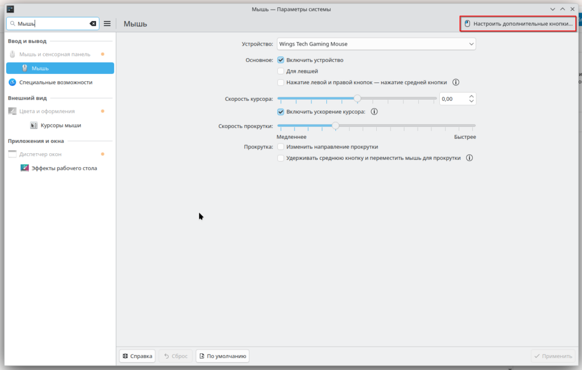This screenshot has height=370, width=582.
Task: Clear the search field with the backspace icon
Action: tap(93, 23)
